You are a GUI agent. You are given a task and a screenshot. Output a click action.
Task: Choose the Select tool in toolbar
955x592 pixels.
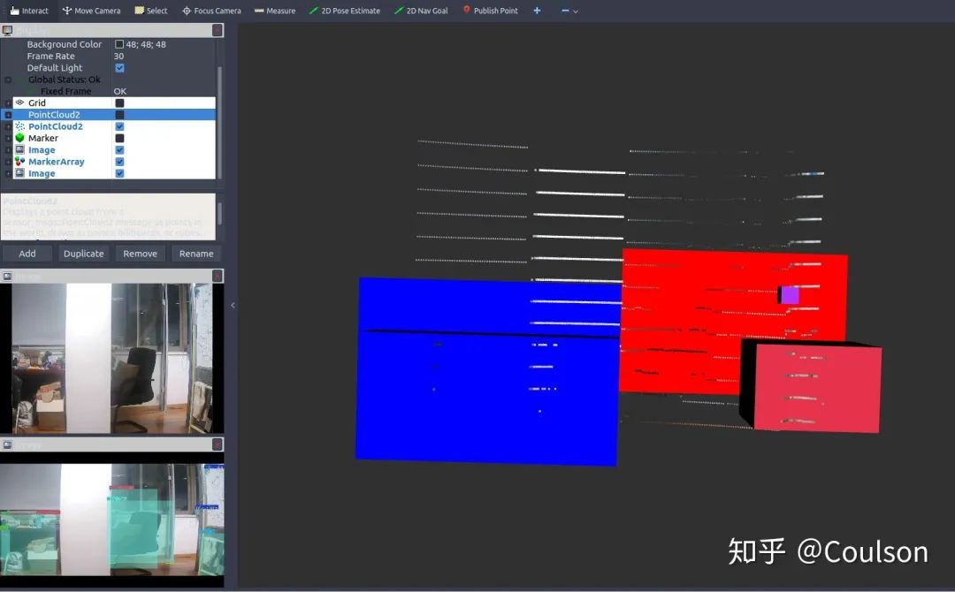tap(150, 11)
